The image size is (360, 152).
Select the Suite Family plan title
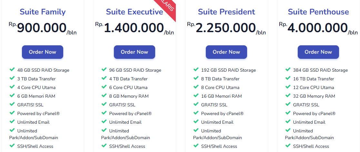point(43,12)
